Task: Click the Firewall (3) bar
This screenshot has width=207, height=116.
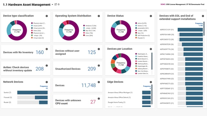Action: (41, 97)
